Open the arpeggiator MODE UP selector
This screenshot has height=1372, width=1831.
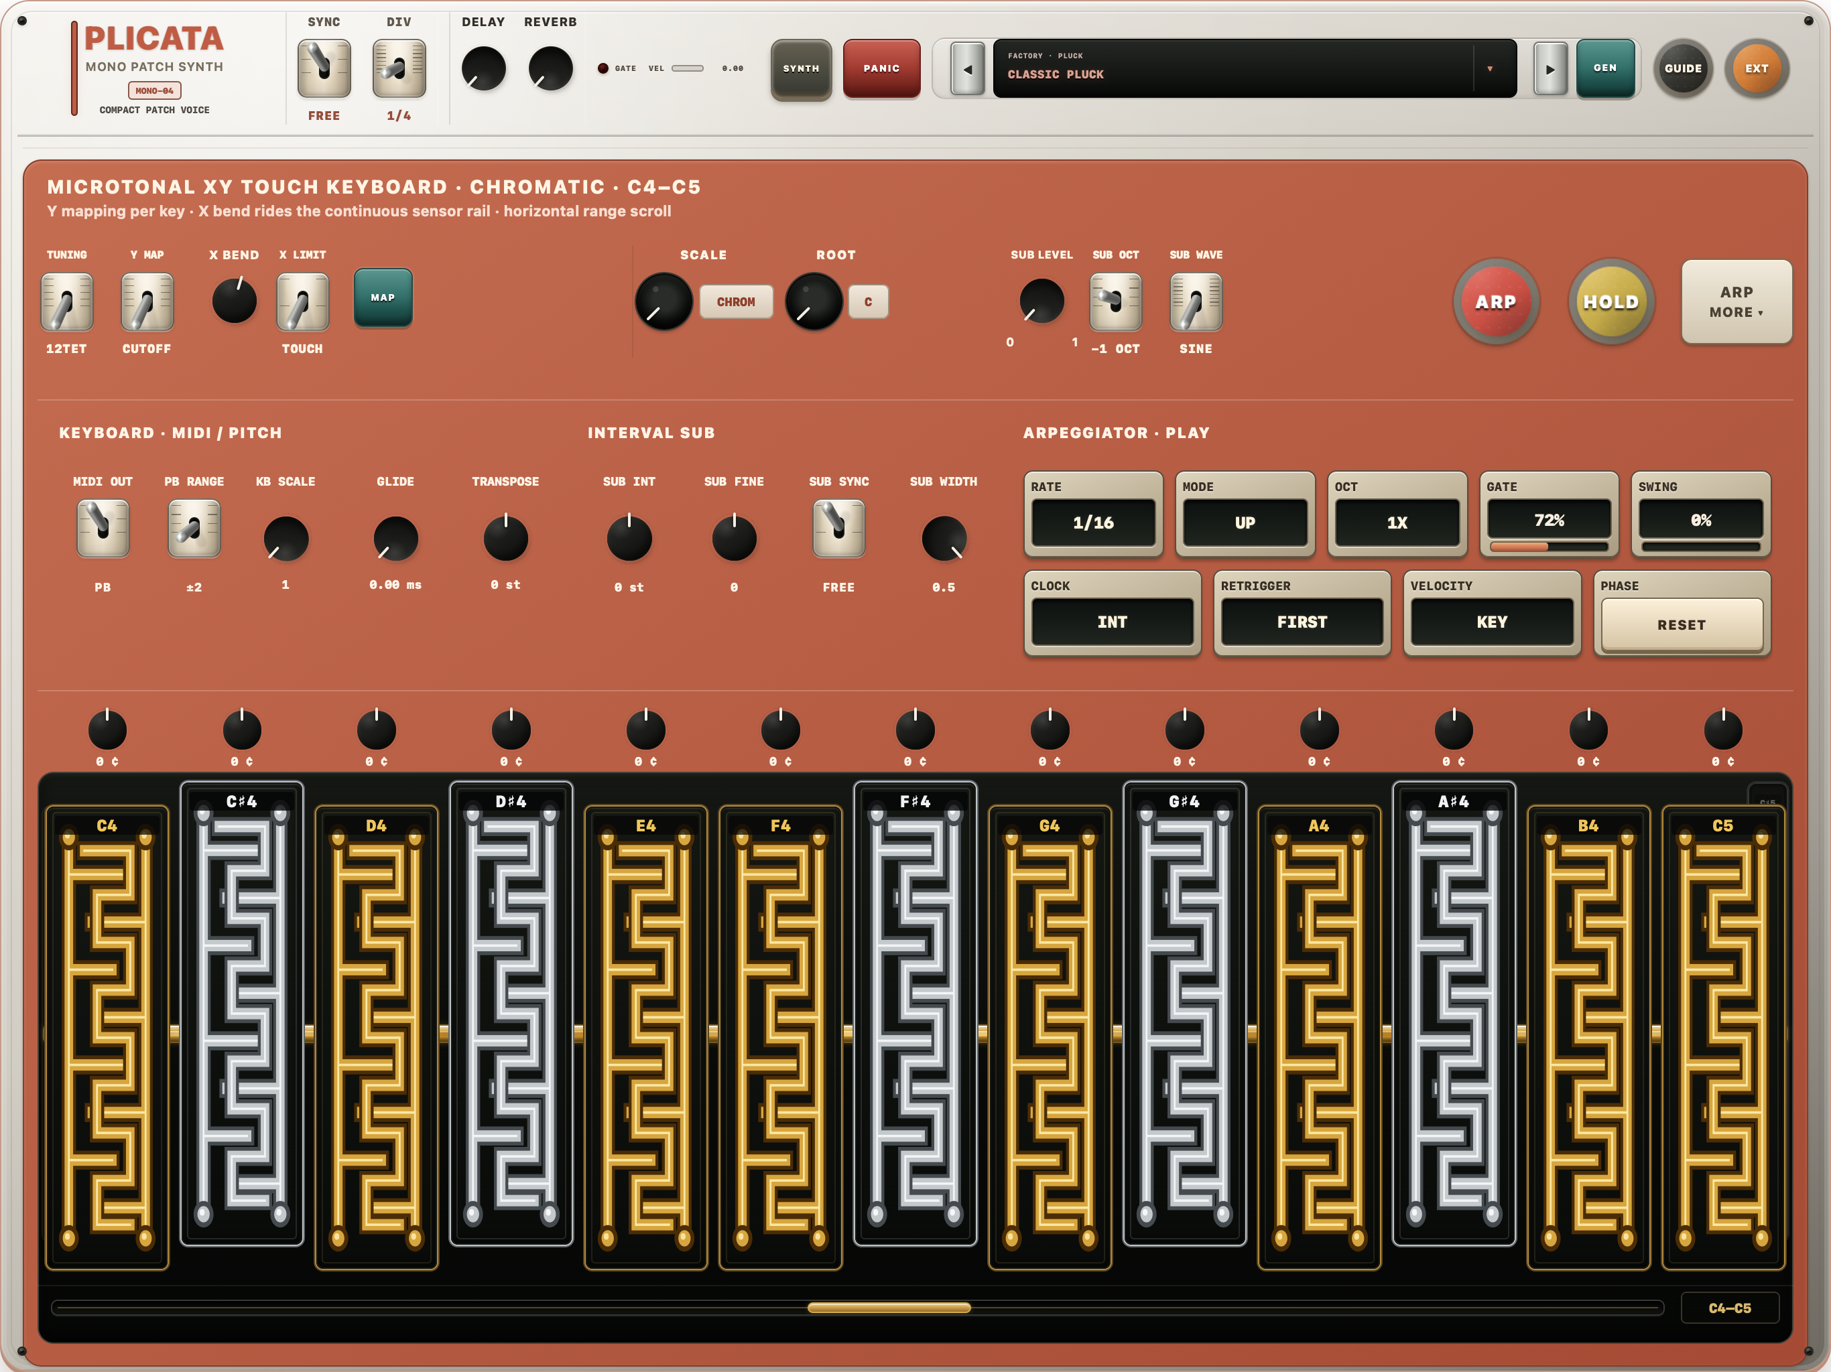pos(1244,522)
